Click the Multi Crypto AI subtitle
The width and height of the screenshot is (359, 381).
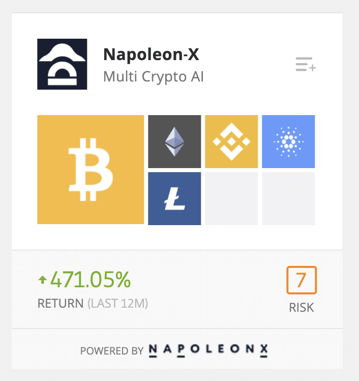153,77
